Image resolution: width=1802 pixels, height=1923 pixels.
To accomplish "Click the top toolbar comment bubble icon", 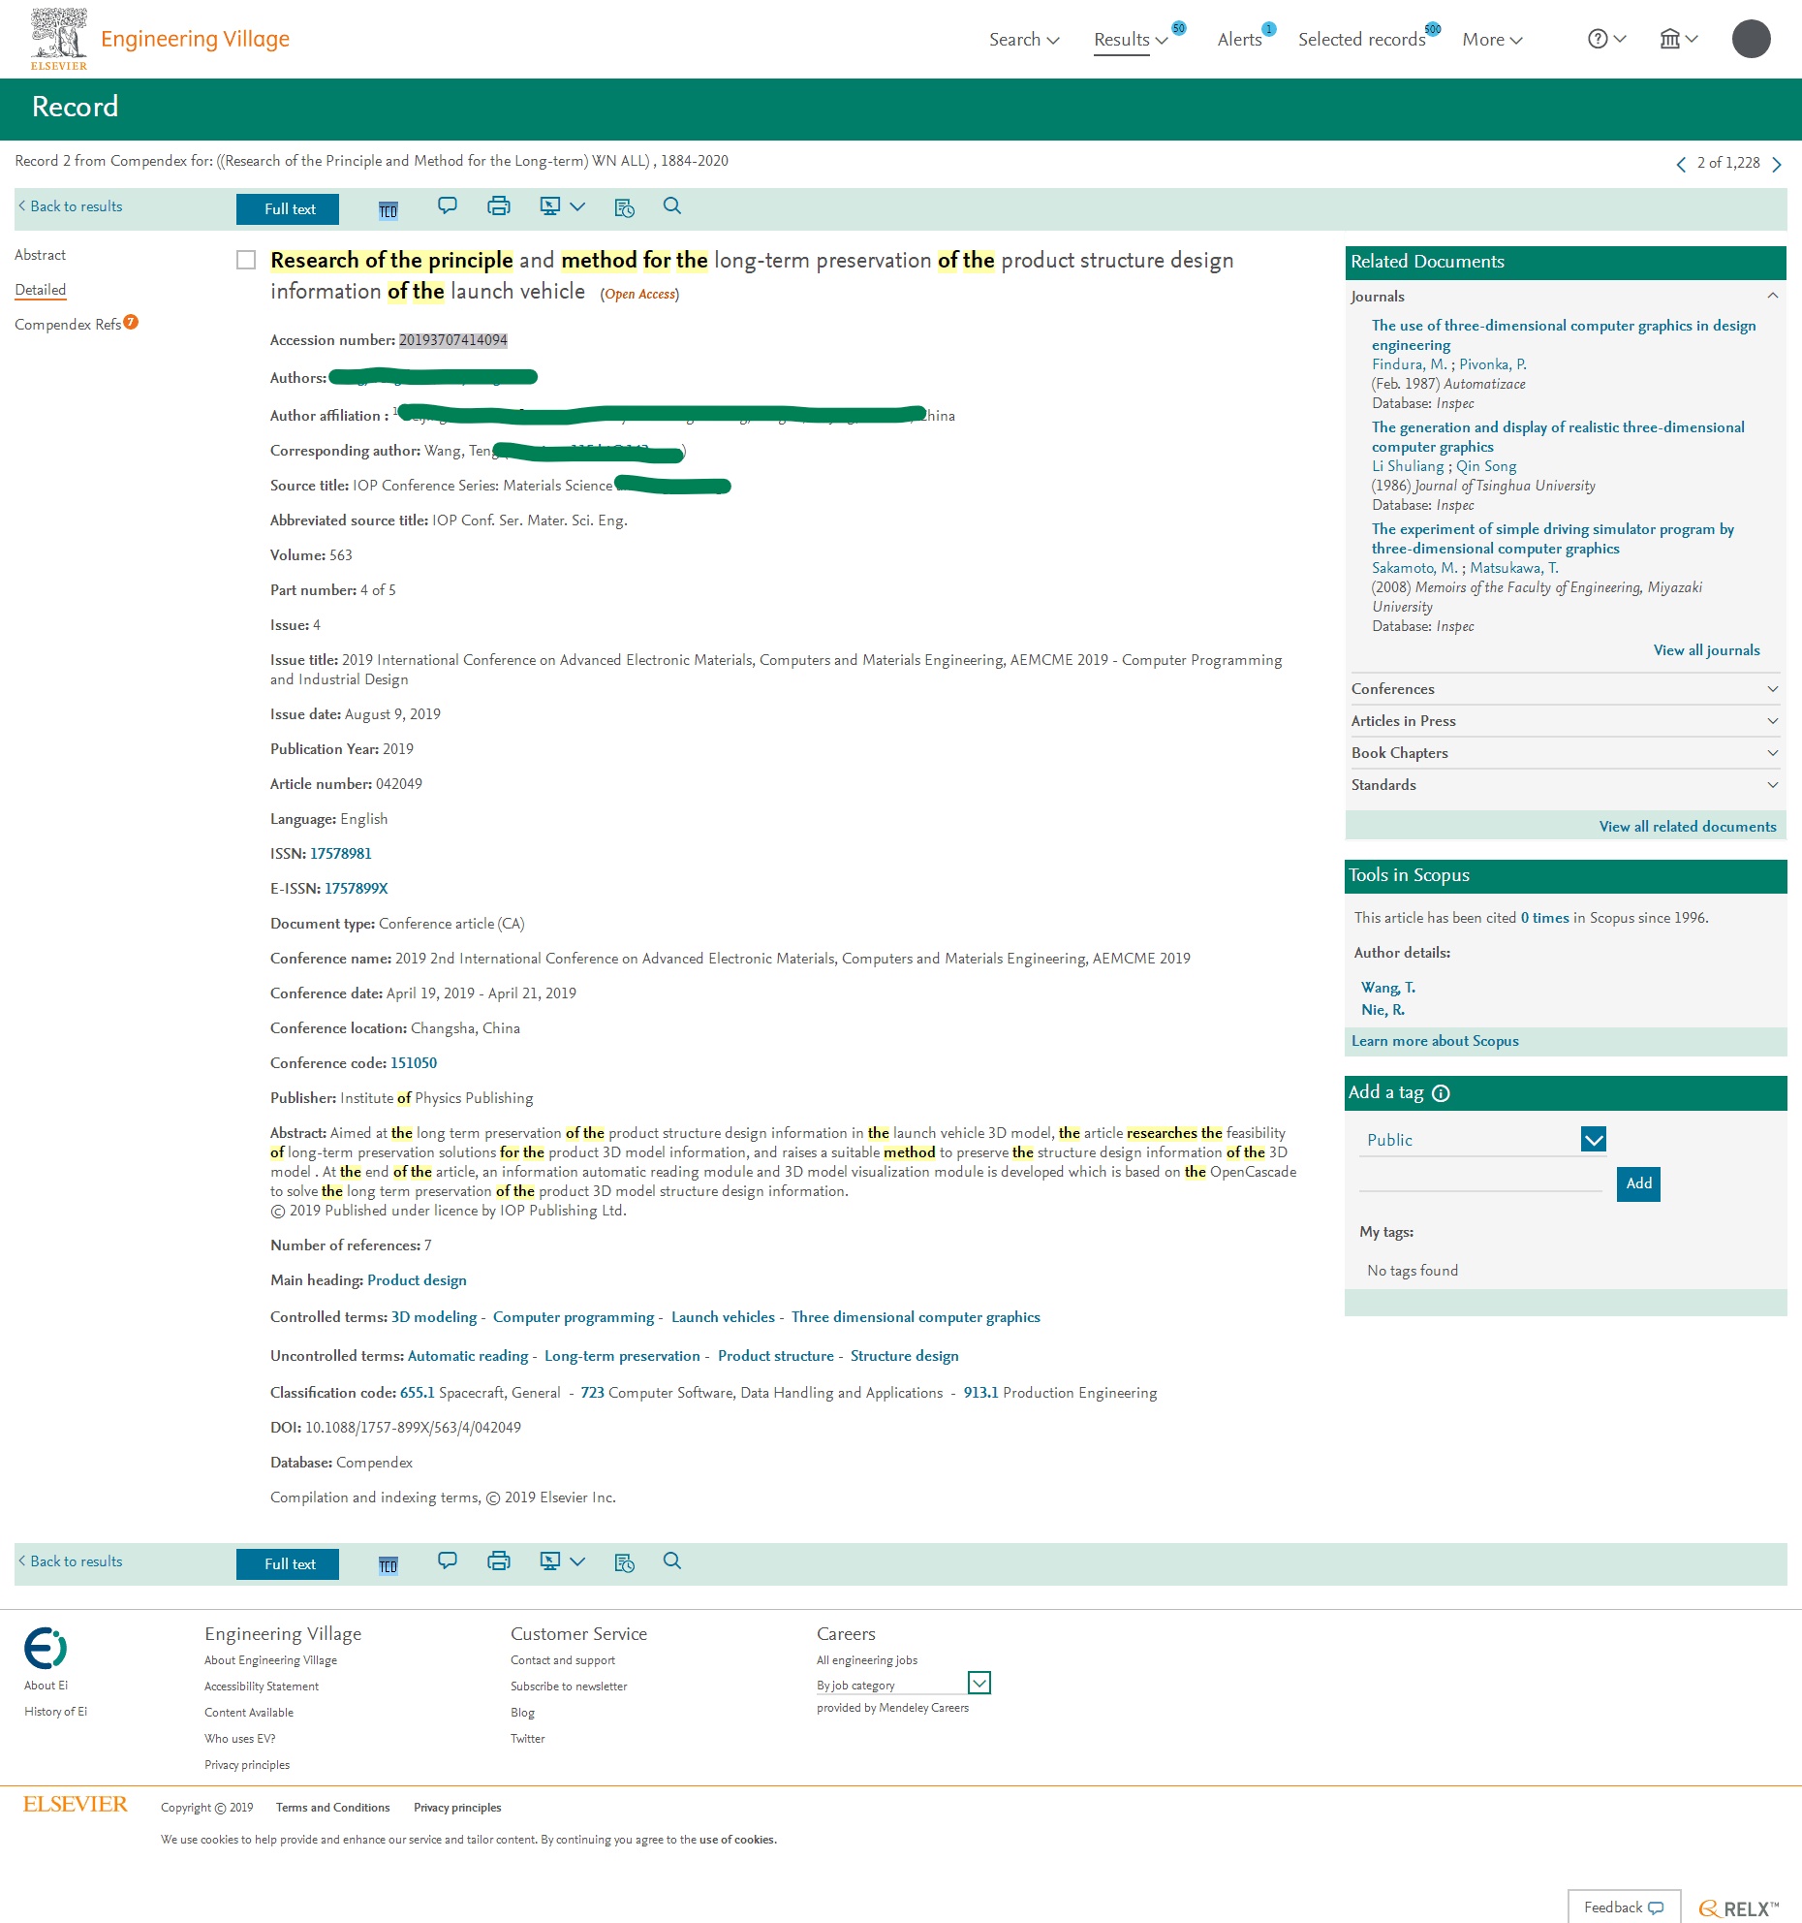I will point(447,206).
